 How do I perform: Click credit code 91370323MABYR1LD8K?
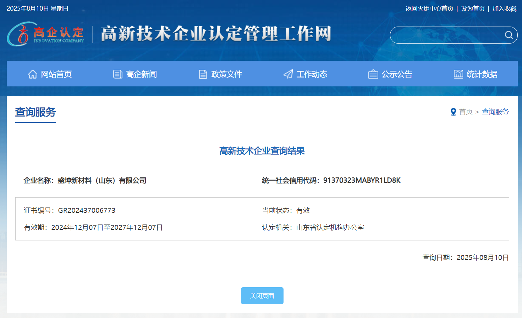(362, 180)
